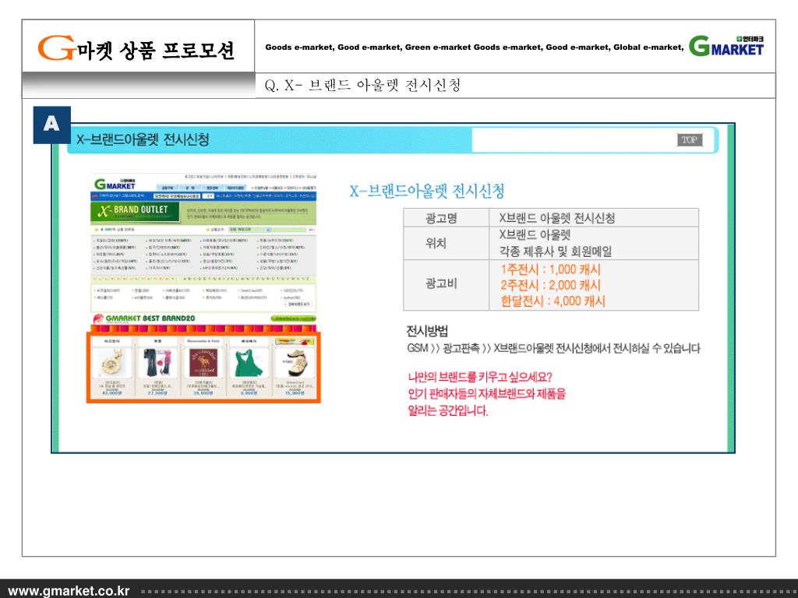This screenshot has height=598, width=798.
Task: Click the red '알리는 공간입니다.' line
Action: click(x=448, y=410)
